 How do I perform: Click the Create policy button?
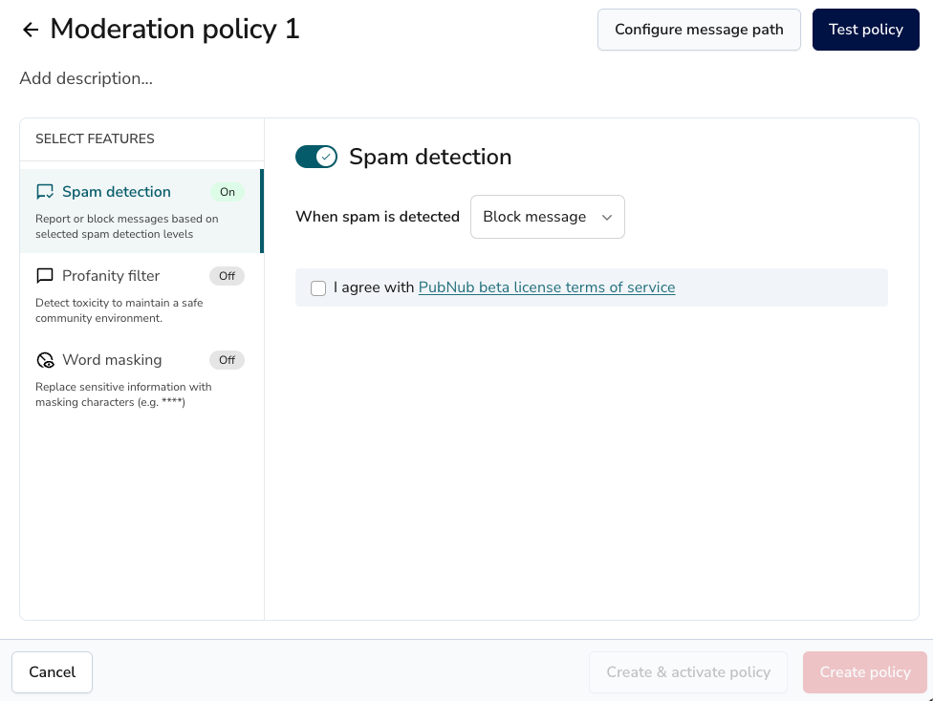865,671
